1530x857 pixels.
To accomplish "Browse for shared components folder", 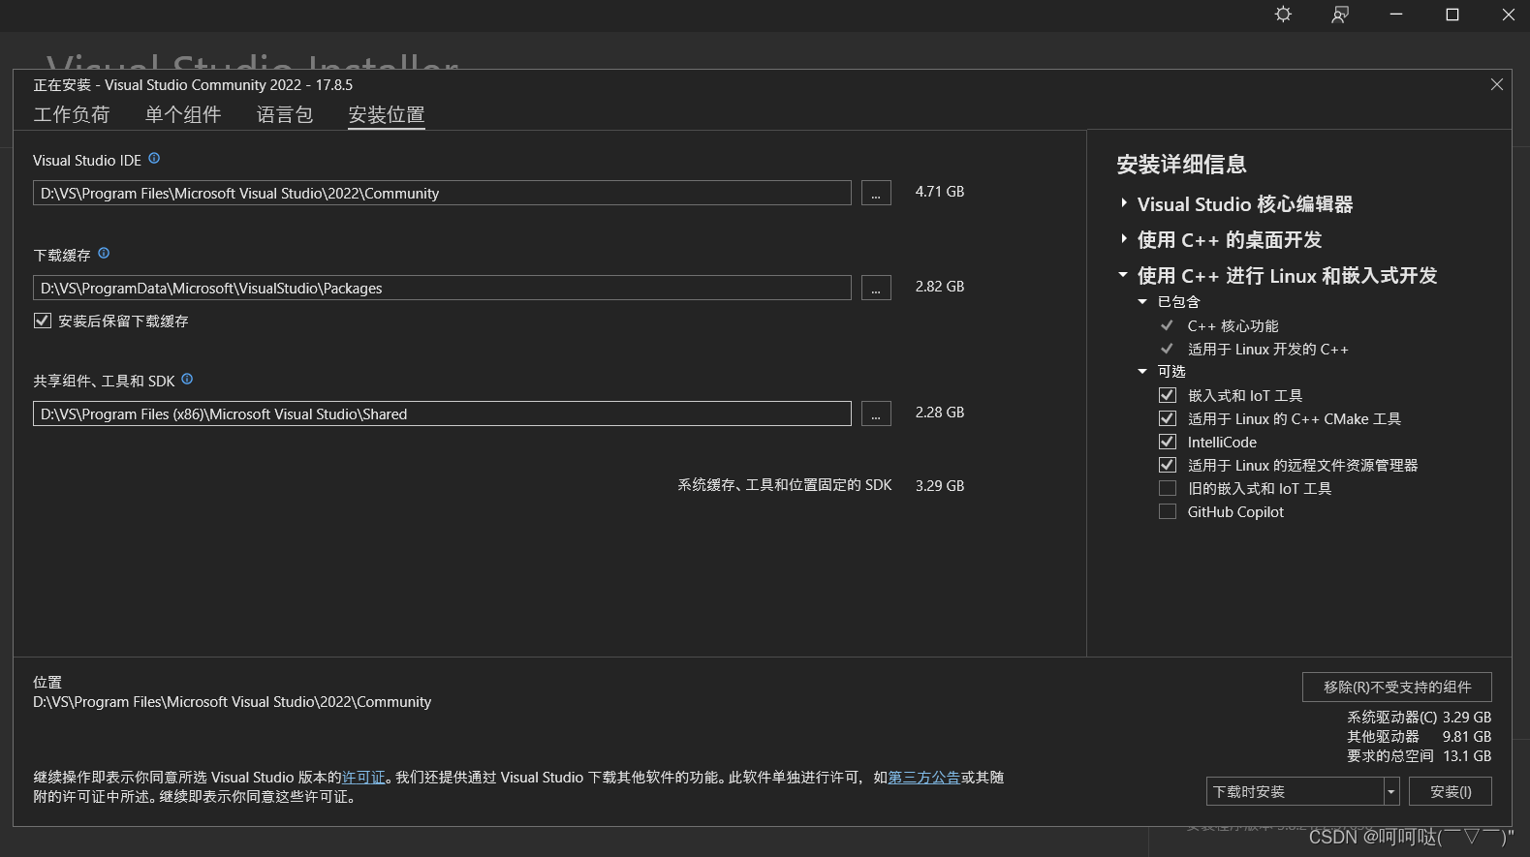I will point(876,413).
